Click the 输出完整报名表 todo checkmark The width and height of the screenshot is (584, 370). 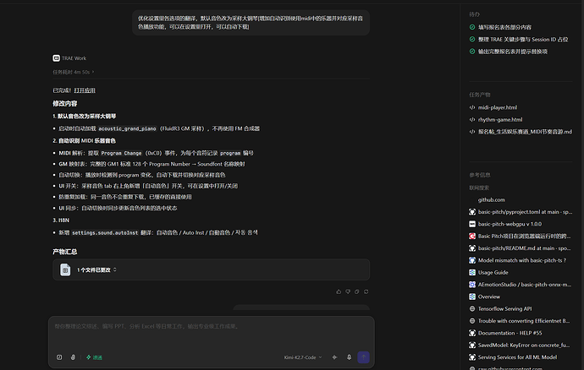[x=472, y=52]
